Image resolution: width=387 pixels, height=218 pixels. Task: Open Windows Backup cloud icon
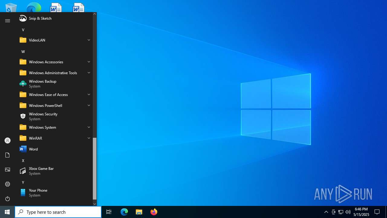(x=23, y=84)
